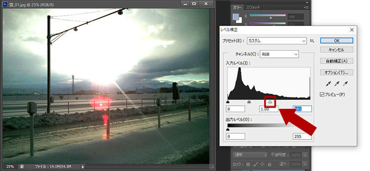Open the チャンネル dropdown showing RGB

click(x=279, y=54)
